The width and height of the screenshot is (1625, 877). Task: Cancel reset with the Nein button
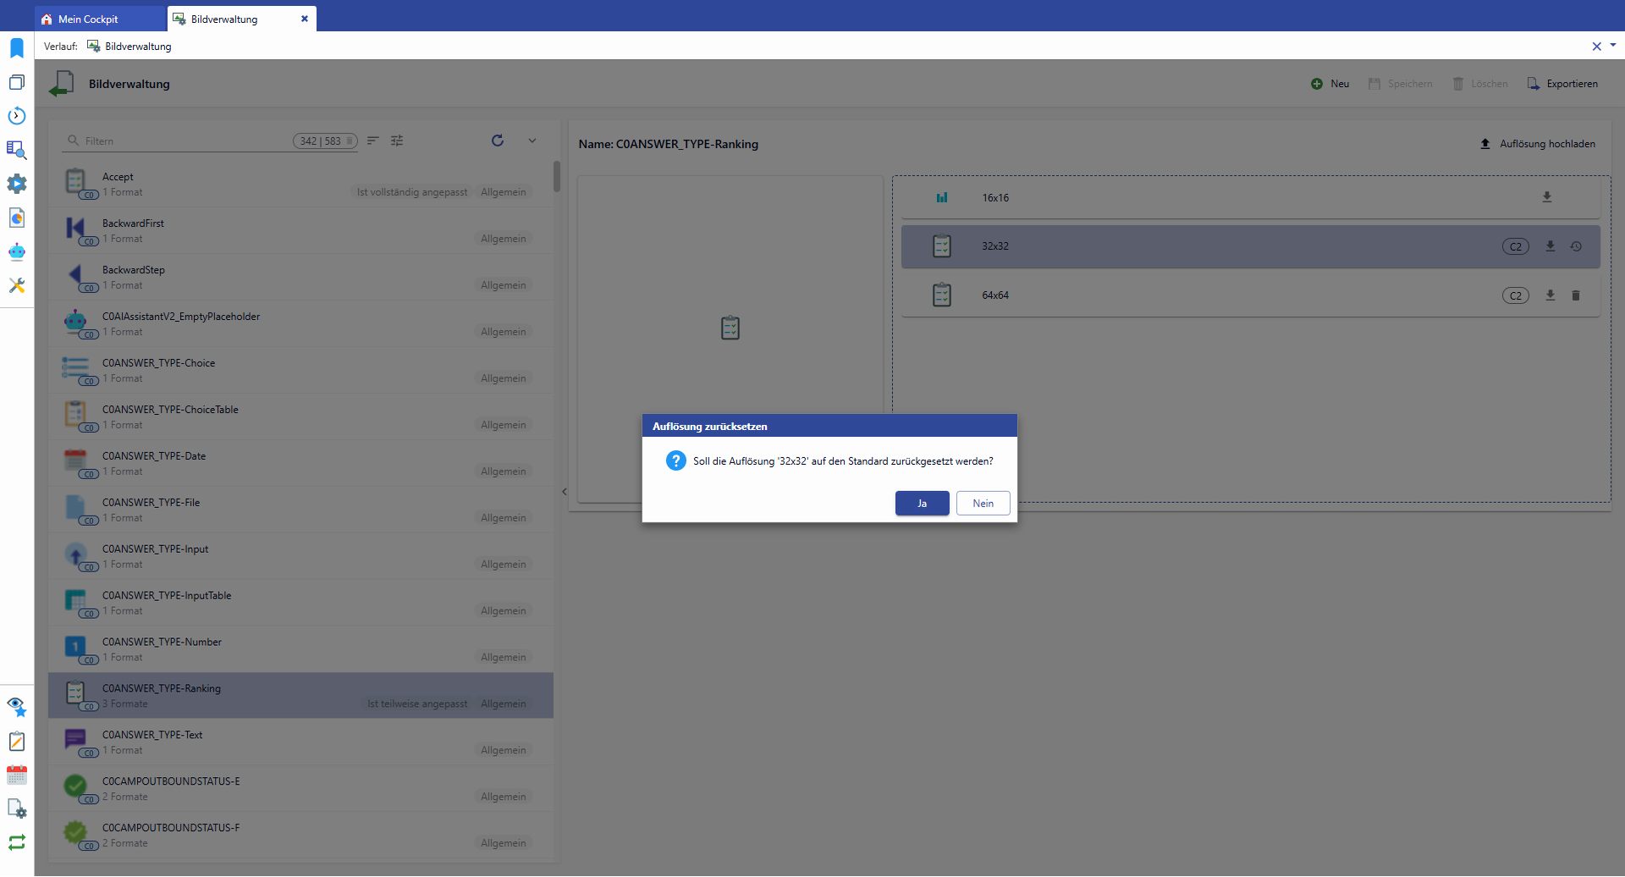click(983, 503)
